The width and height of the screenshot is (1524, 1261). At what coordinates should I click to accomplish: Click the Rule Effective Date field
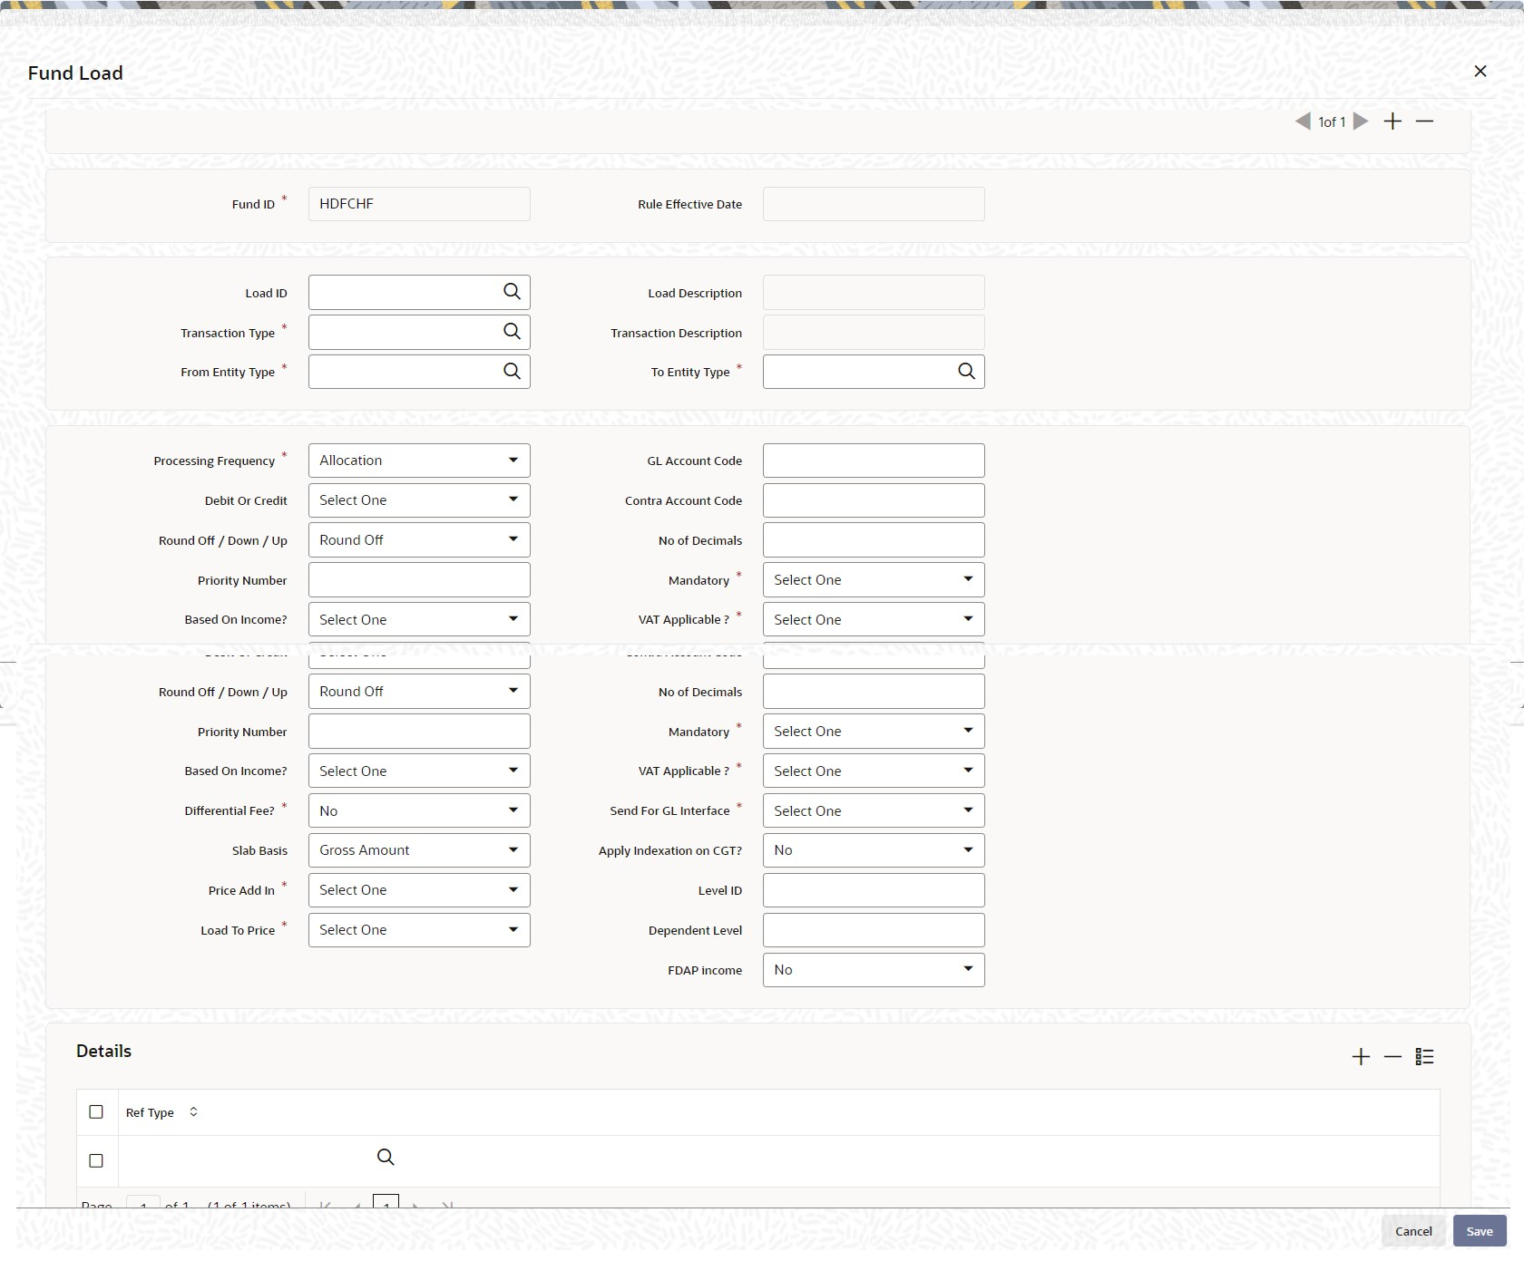[x=874, y=204]
